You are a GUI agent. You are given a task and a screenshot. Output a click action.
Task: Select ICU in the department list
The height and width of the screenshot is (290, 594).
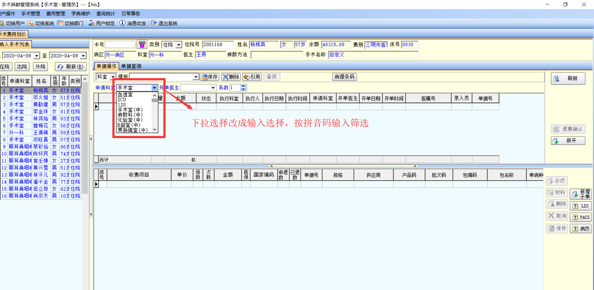point(122,100)
